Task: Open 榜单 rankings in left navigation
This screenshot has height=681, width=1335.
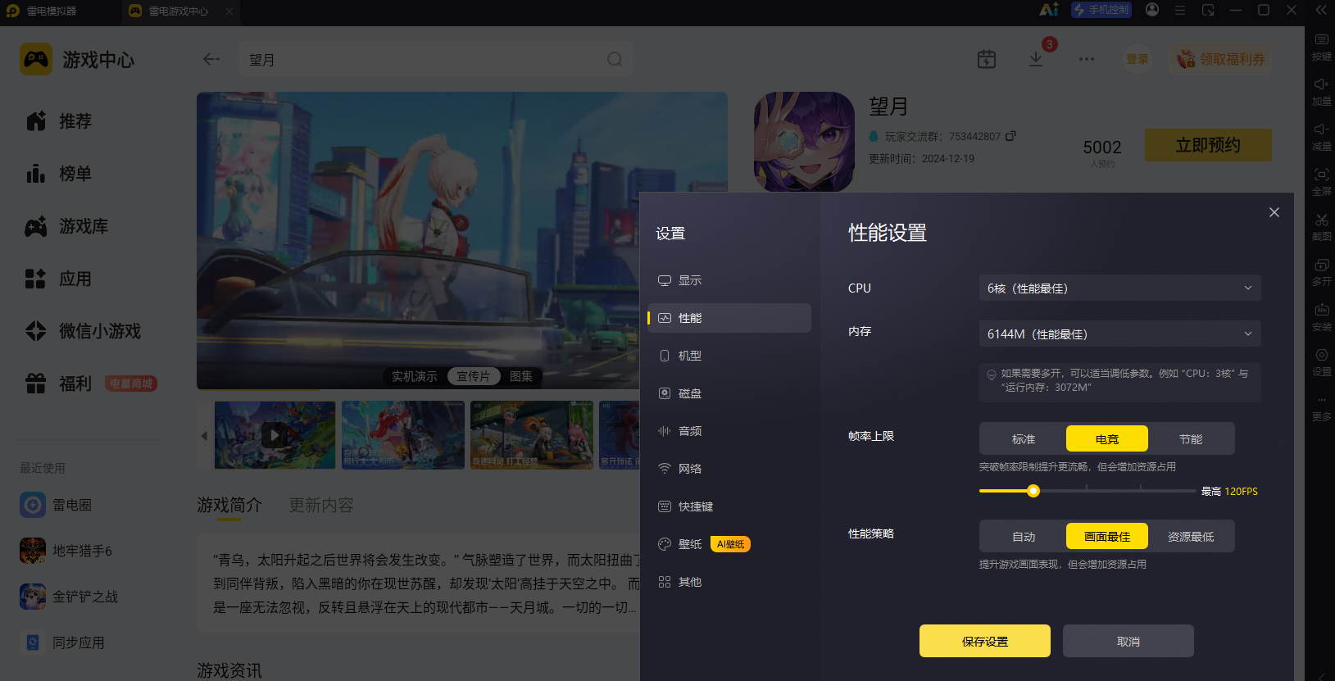Action: click(59, 174)
